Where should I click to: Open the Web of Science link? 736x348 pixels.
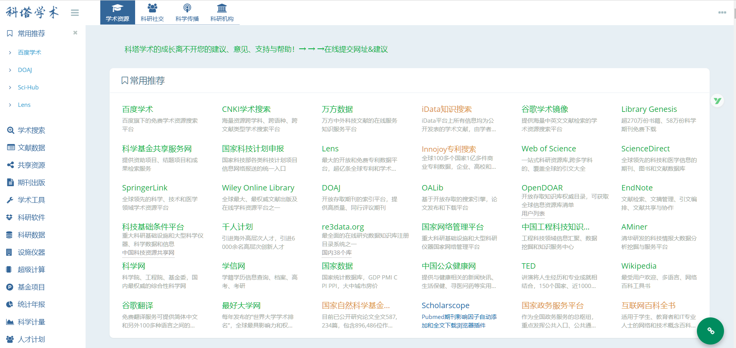pos(549,149)
